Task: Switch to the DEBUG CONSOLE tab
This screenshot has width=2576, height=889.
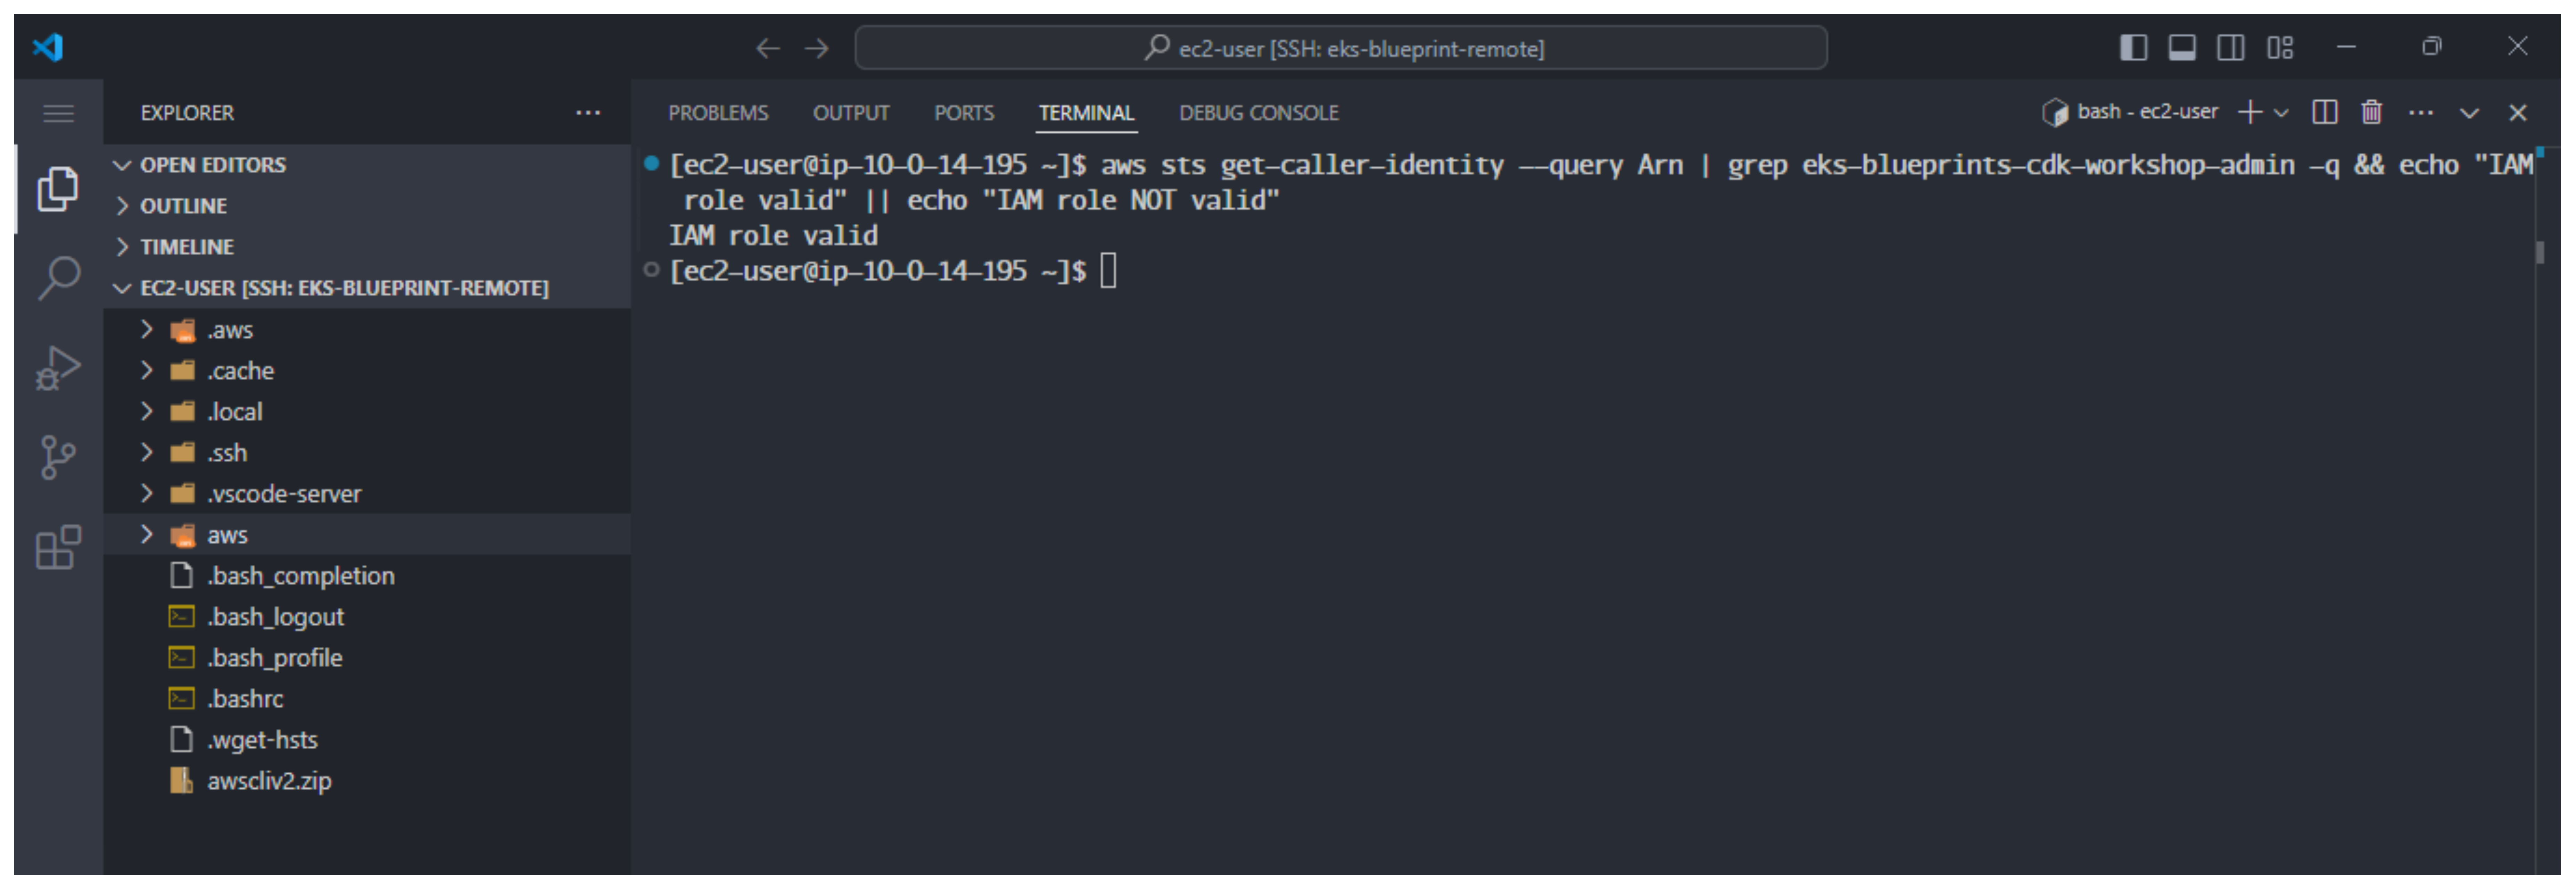Action: 1259,113
